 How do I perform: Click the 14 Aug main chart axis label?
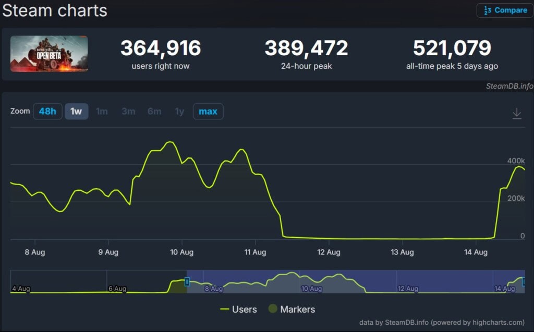[476, 252]
